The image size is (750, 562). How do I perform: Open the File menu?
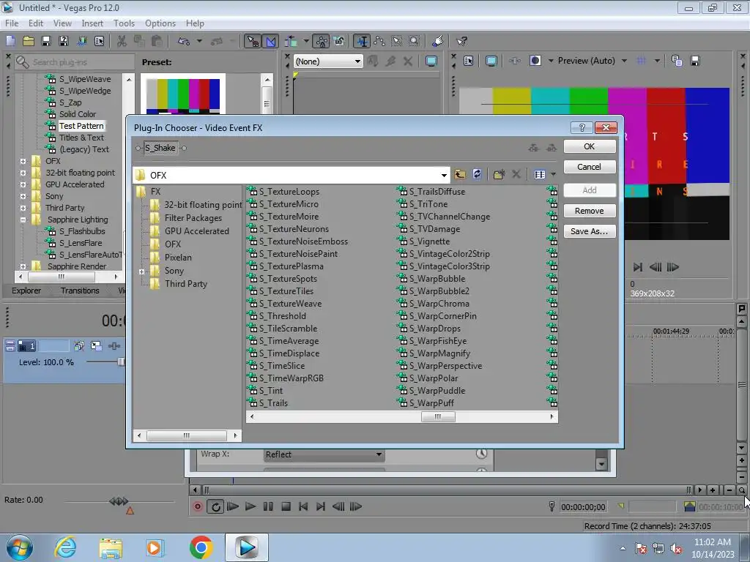point(12,23)
